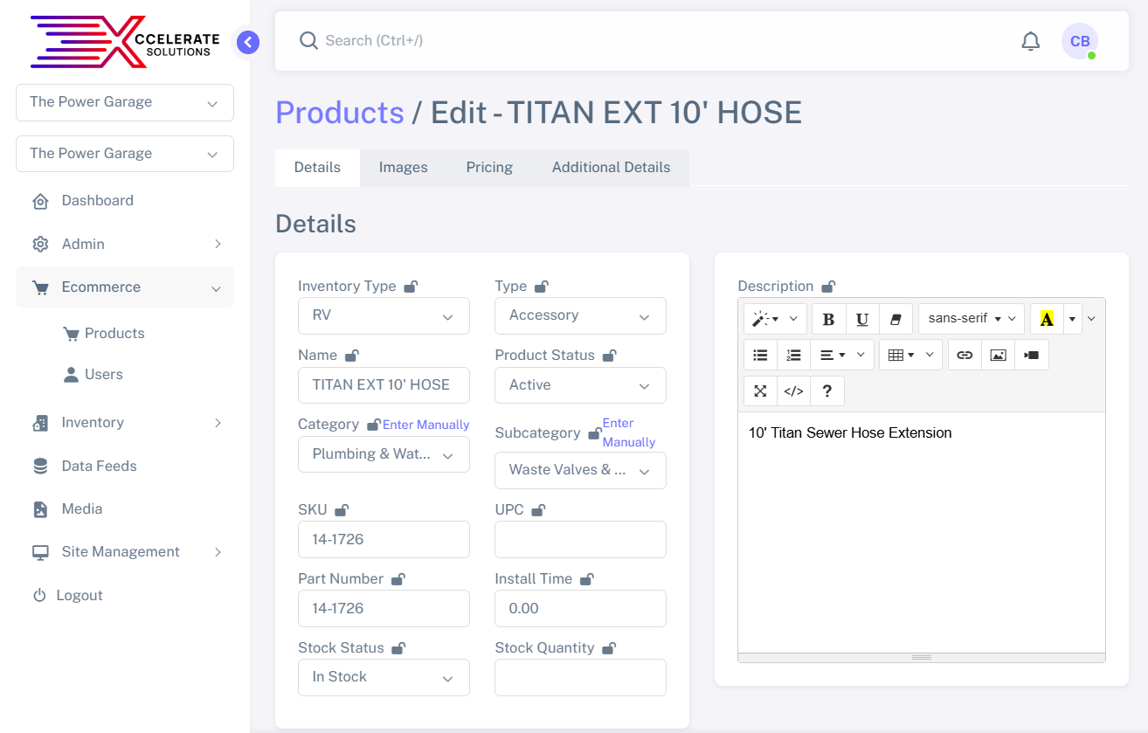This screenshot has height=733, width=1148.
Task: Open the Inventory Type dropdown
Action: pyautogui.click(x=384, y=315)
